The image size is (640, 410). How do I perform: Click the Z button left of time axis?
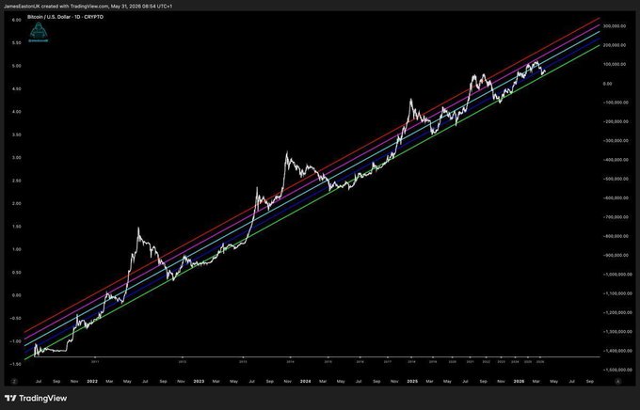coord(14,381)
